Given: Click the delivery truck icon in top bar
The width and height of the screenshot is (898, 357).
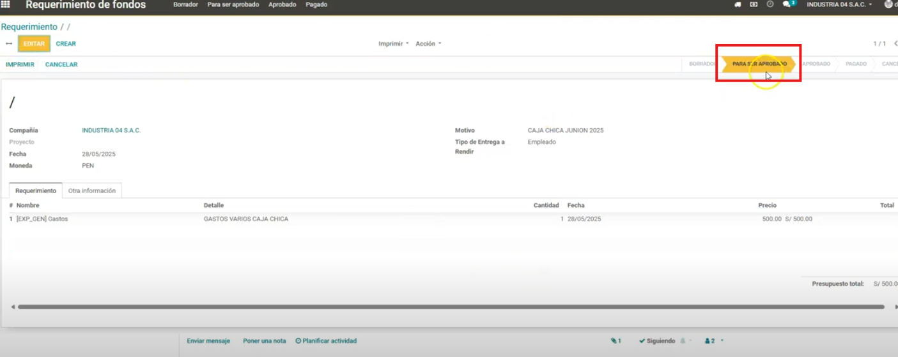Looking at the screenshot, I should 738,4.
